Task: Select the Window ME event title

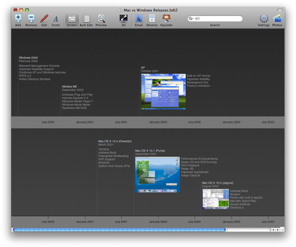Action: (69, 86)
